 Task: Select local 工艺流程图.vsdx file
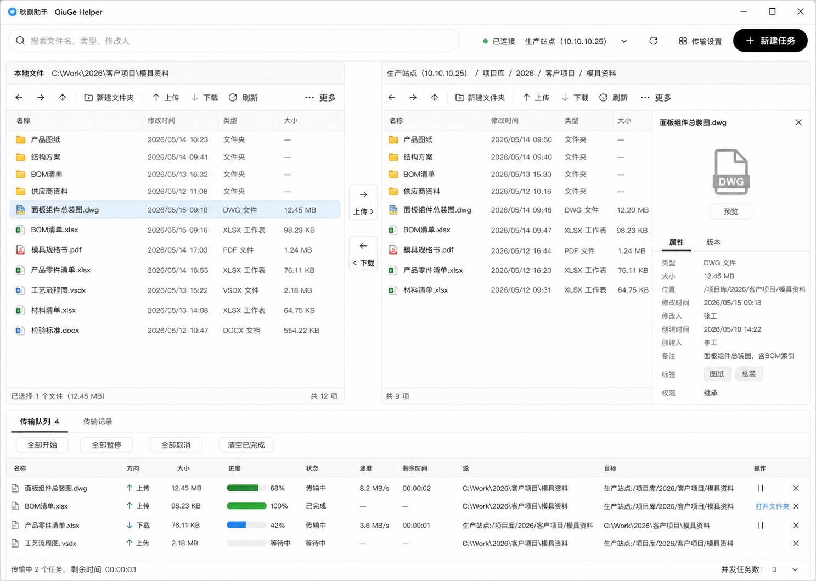(174, 290)
